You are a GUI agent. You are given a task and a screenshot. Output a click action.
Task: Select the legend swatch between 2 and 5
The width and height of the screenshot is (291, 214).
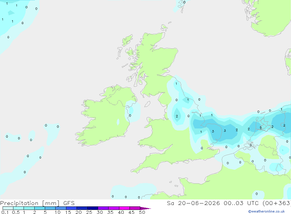[x=40, y=208]
